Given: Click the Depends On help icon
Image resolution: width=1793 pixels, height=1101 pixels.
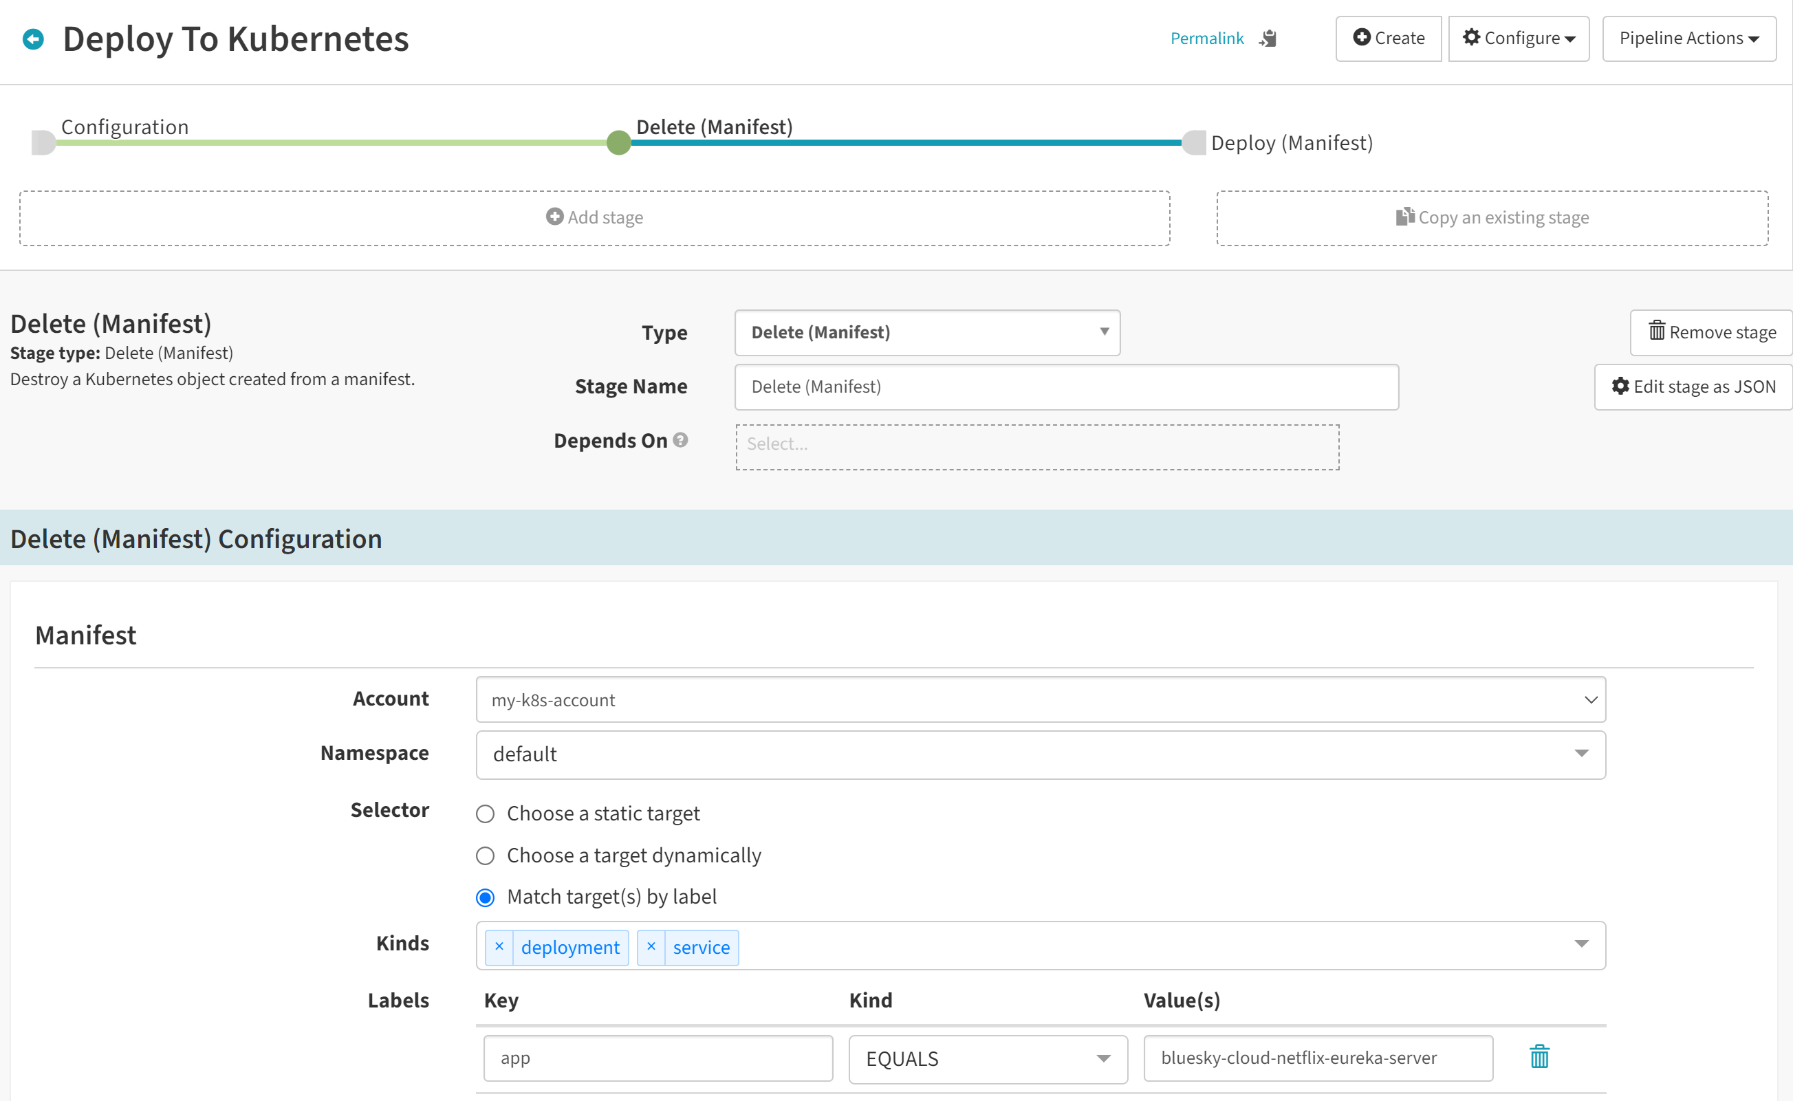Looking at the screenshot, I should tap(680, 440).
